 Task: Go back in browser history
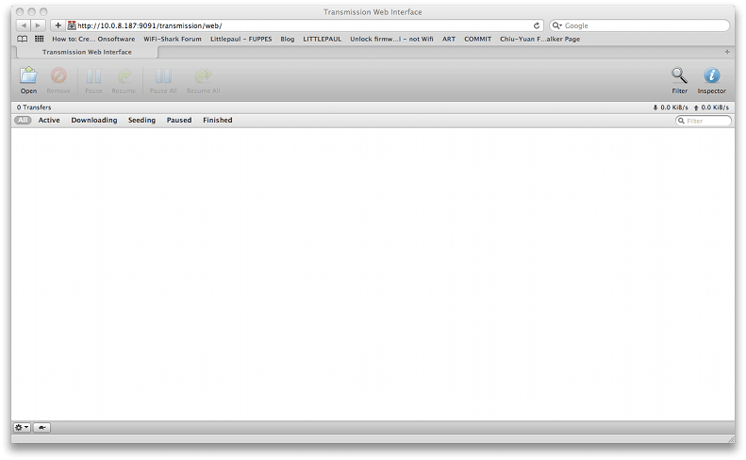click(x=24, y=25)
